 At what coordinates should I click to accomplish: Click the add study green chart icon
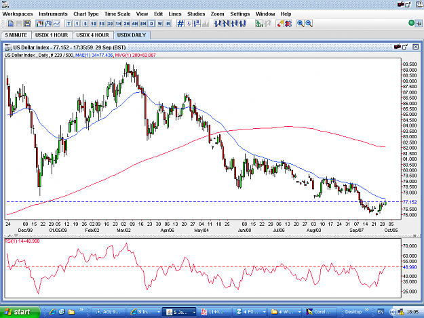(x=259, y=24)
